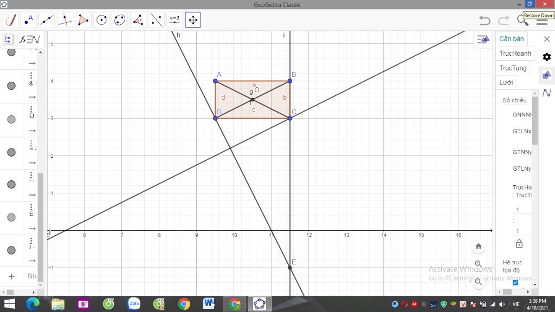Select the Angle measurement tool

138,20
